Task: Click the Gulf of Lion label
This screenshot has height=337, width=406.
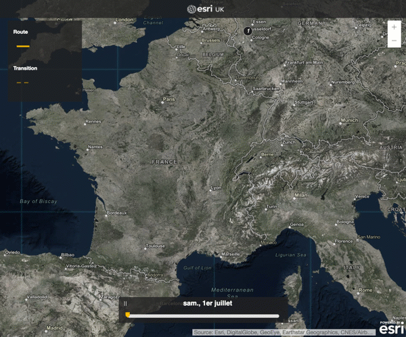Action: coord(198,268)
